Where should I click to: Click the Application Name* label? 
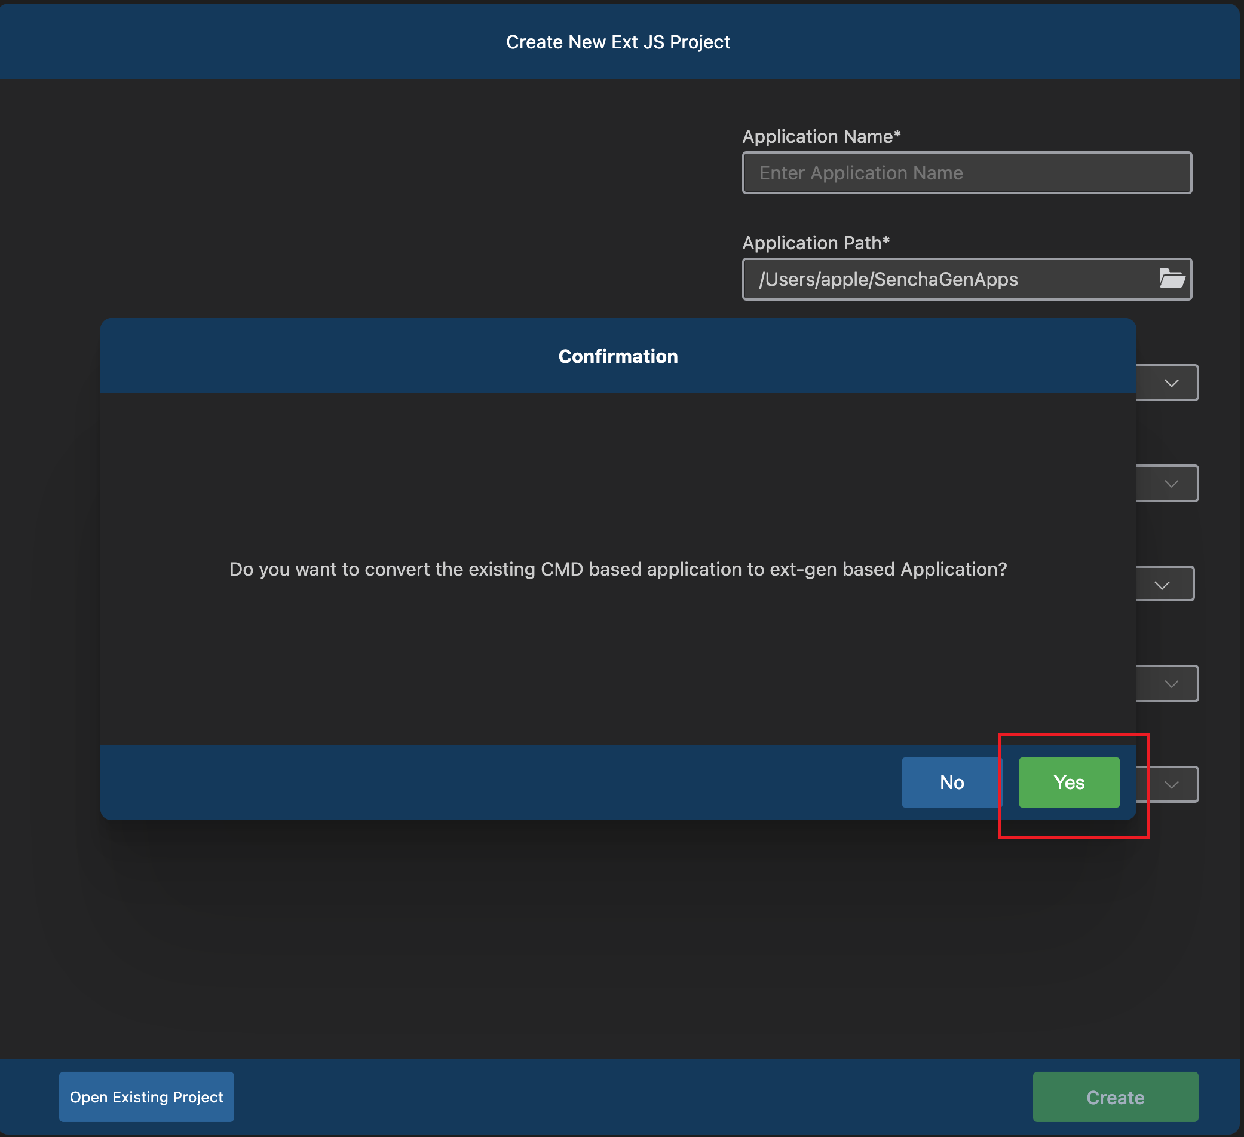click(821, 136)
